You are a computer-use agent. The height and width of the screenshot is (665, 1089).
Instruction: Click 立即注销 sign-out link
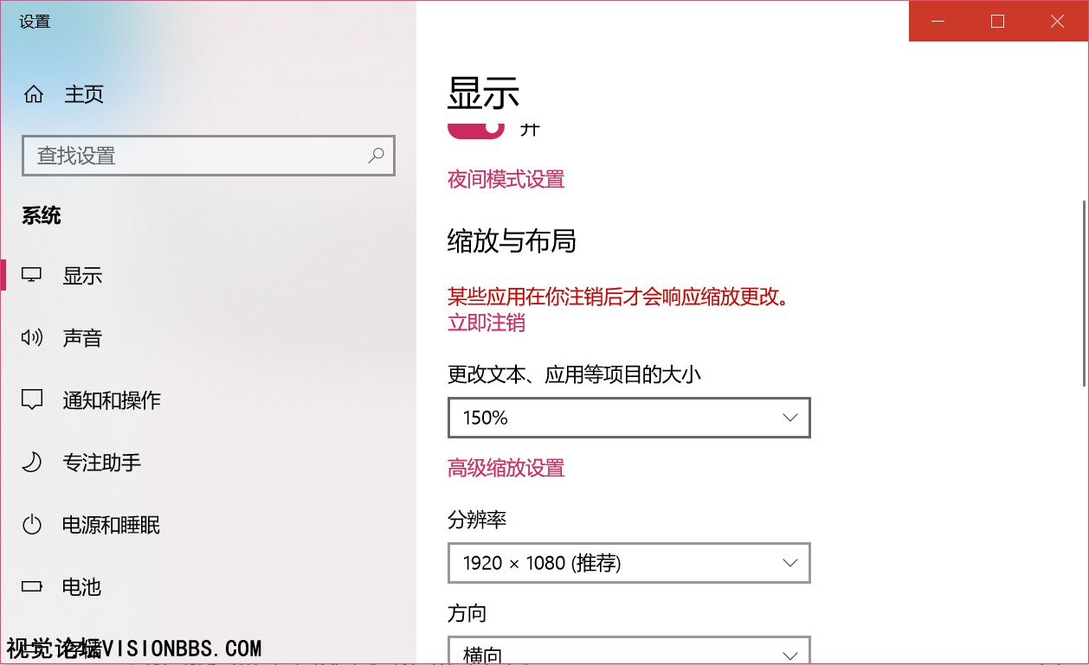coord(486,323)
